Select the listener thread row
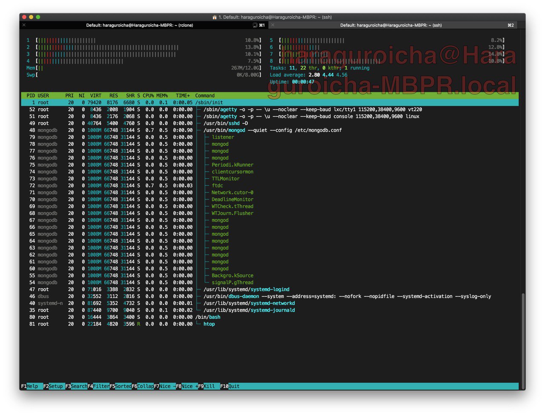Image resolution: width=545 pixels, height=416 pixels. [x=270, y=137]
